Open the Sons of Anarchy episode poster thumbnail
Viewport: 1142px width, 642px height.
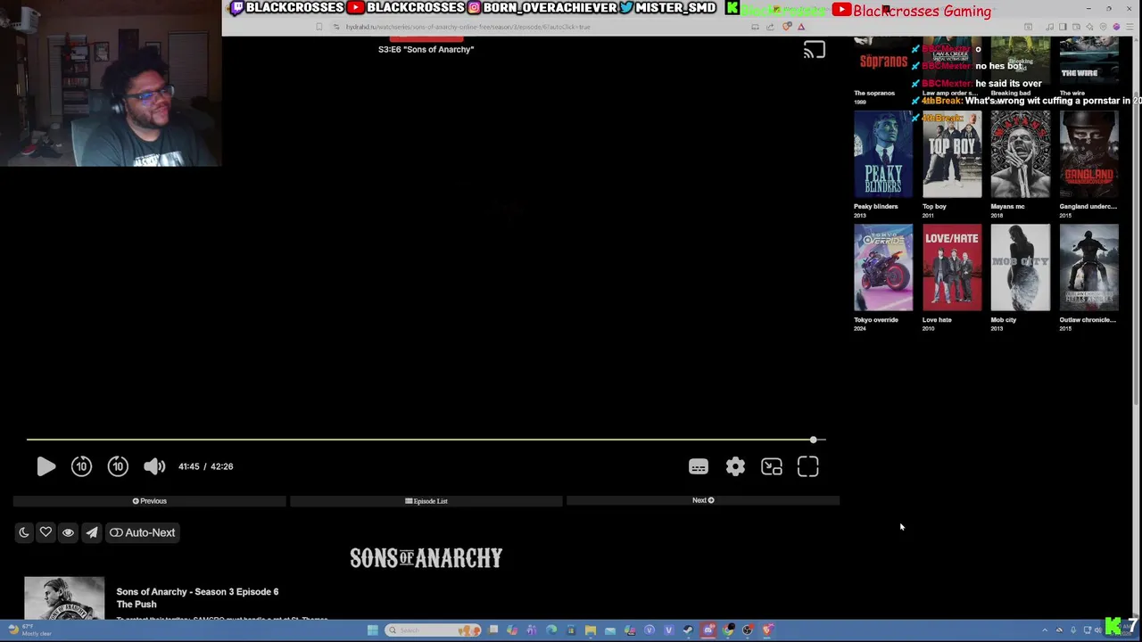pos(64,598)
